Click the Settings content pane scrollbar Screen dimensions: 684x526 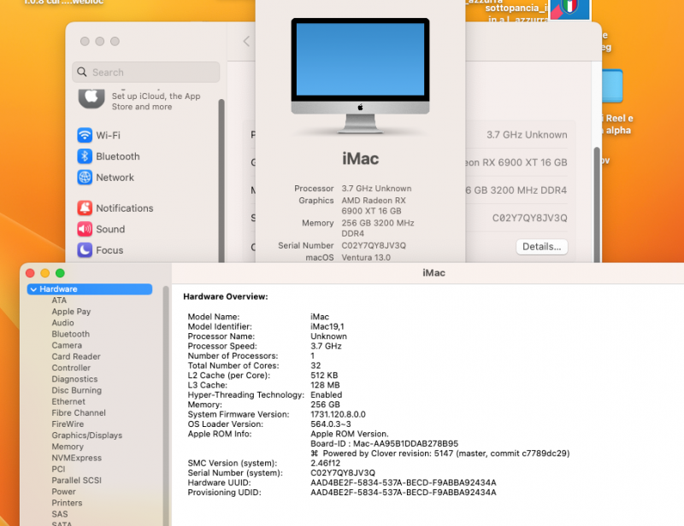click(x=596, y=205)
